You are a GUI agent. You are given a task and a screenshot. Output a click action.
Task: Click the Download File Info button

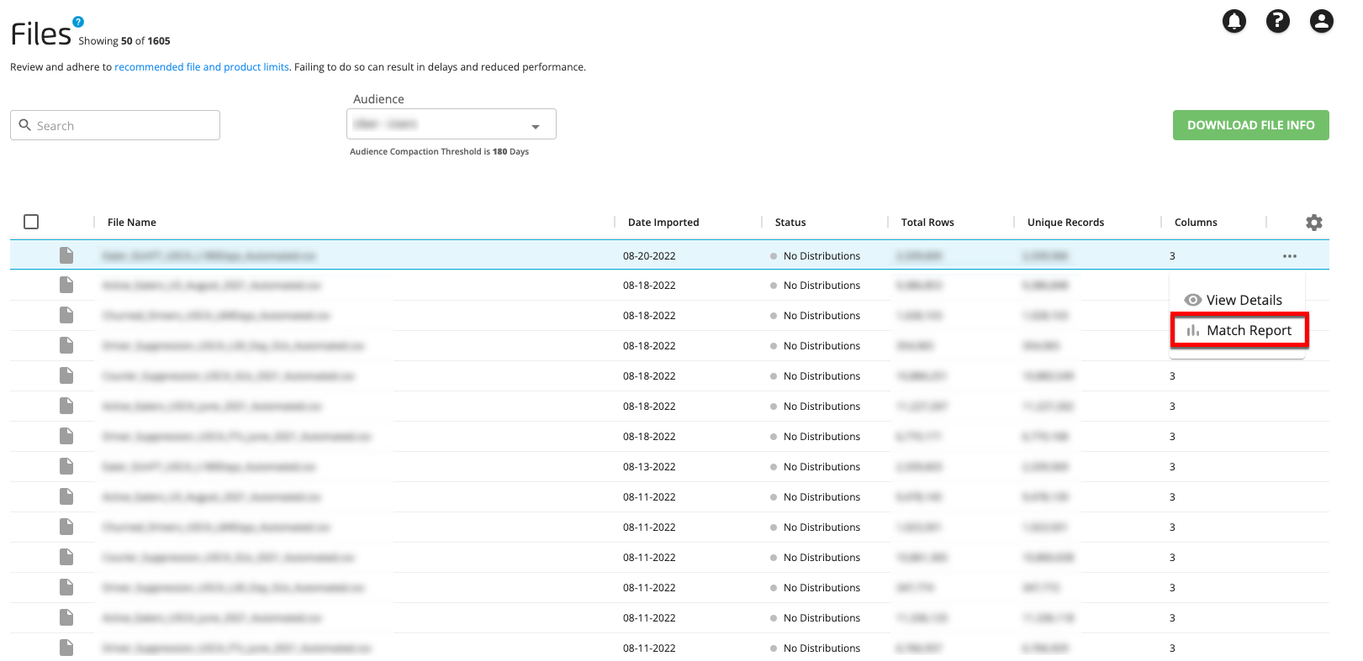point(1250,125)
